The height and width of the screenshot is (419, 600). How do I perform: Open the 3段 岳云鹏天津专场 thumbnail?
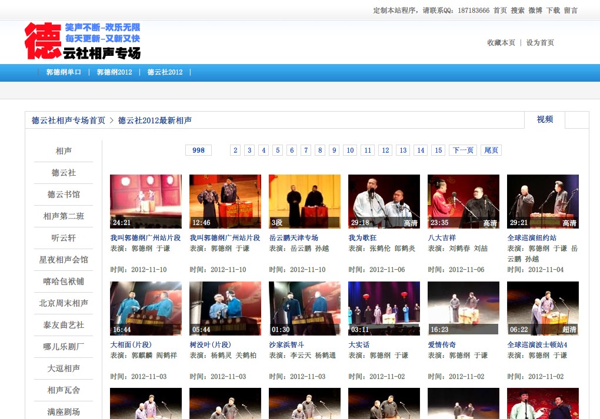tap(305, 202)
